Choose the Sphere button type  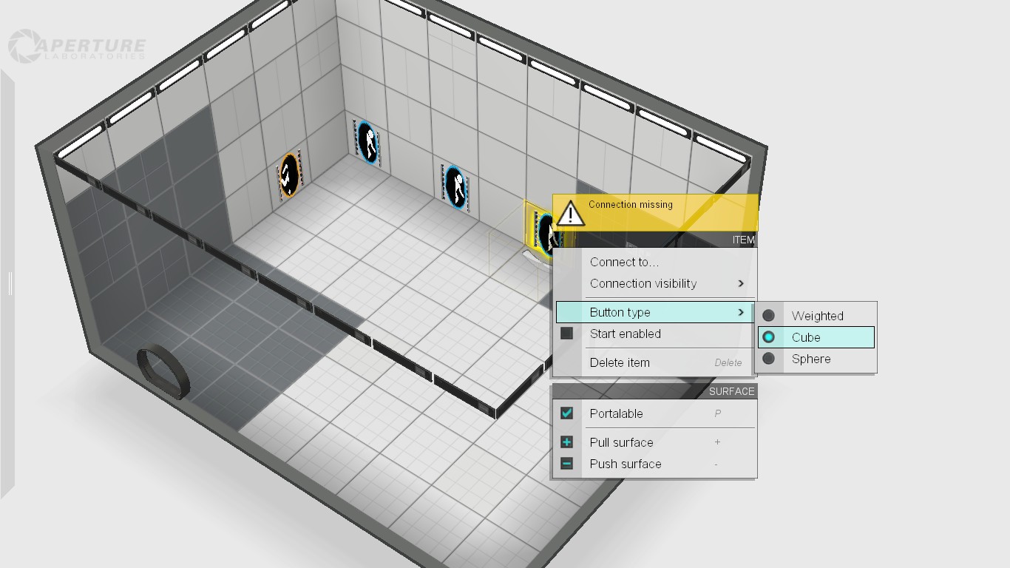816,359
